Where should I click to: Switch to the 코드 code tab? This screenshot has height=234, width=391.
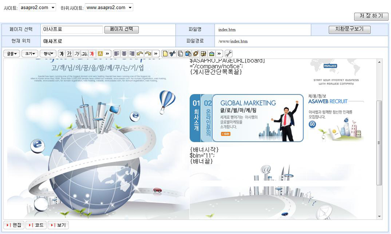pyautogui.click(x=36, y=225)
